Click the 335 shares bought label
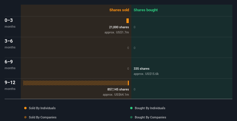Screen dimensions: 237x121 (141, 69)
